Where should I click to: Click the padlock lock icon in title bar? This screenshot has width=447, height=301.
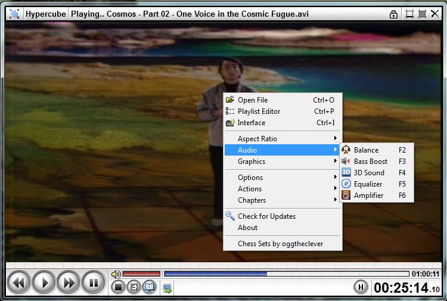pos(393,14)
